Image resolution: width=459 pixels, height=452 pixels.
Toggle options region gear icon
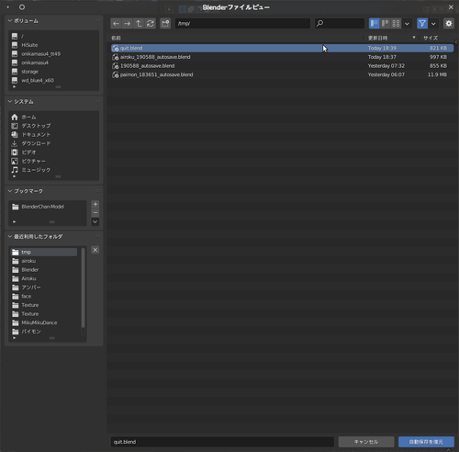(x=449, y=23)
